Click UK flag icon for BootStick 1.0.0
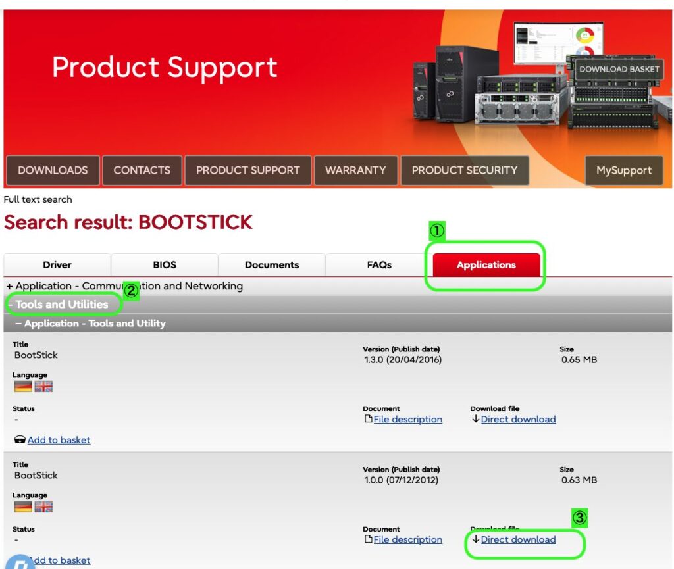Screen dimensions: 674x569 pyautogui.click(x=43, y=507)
